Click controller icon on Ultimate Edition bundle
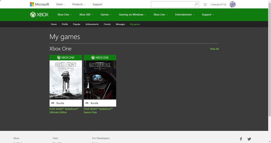The image size is (271, 143). tap(53, 103)
